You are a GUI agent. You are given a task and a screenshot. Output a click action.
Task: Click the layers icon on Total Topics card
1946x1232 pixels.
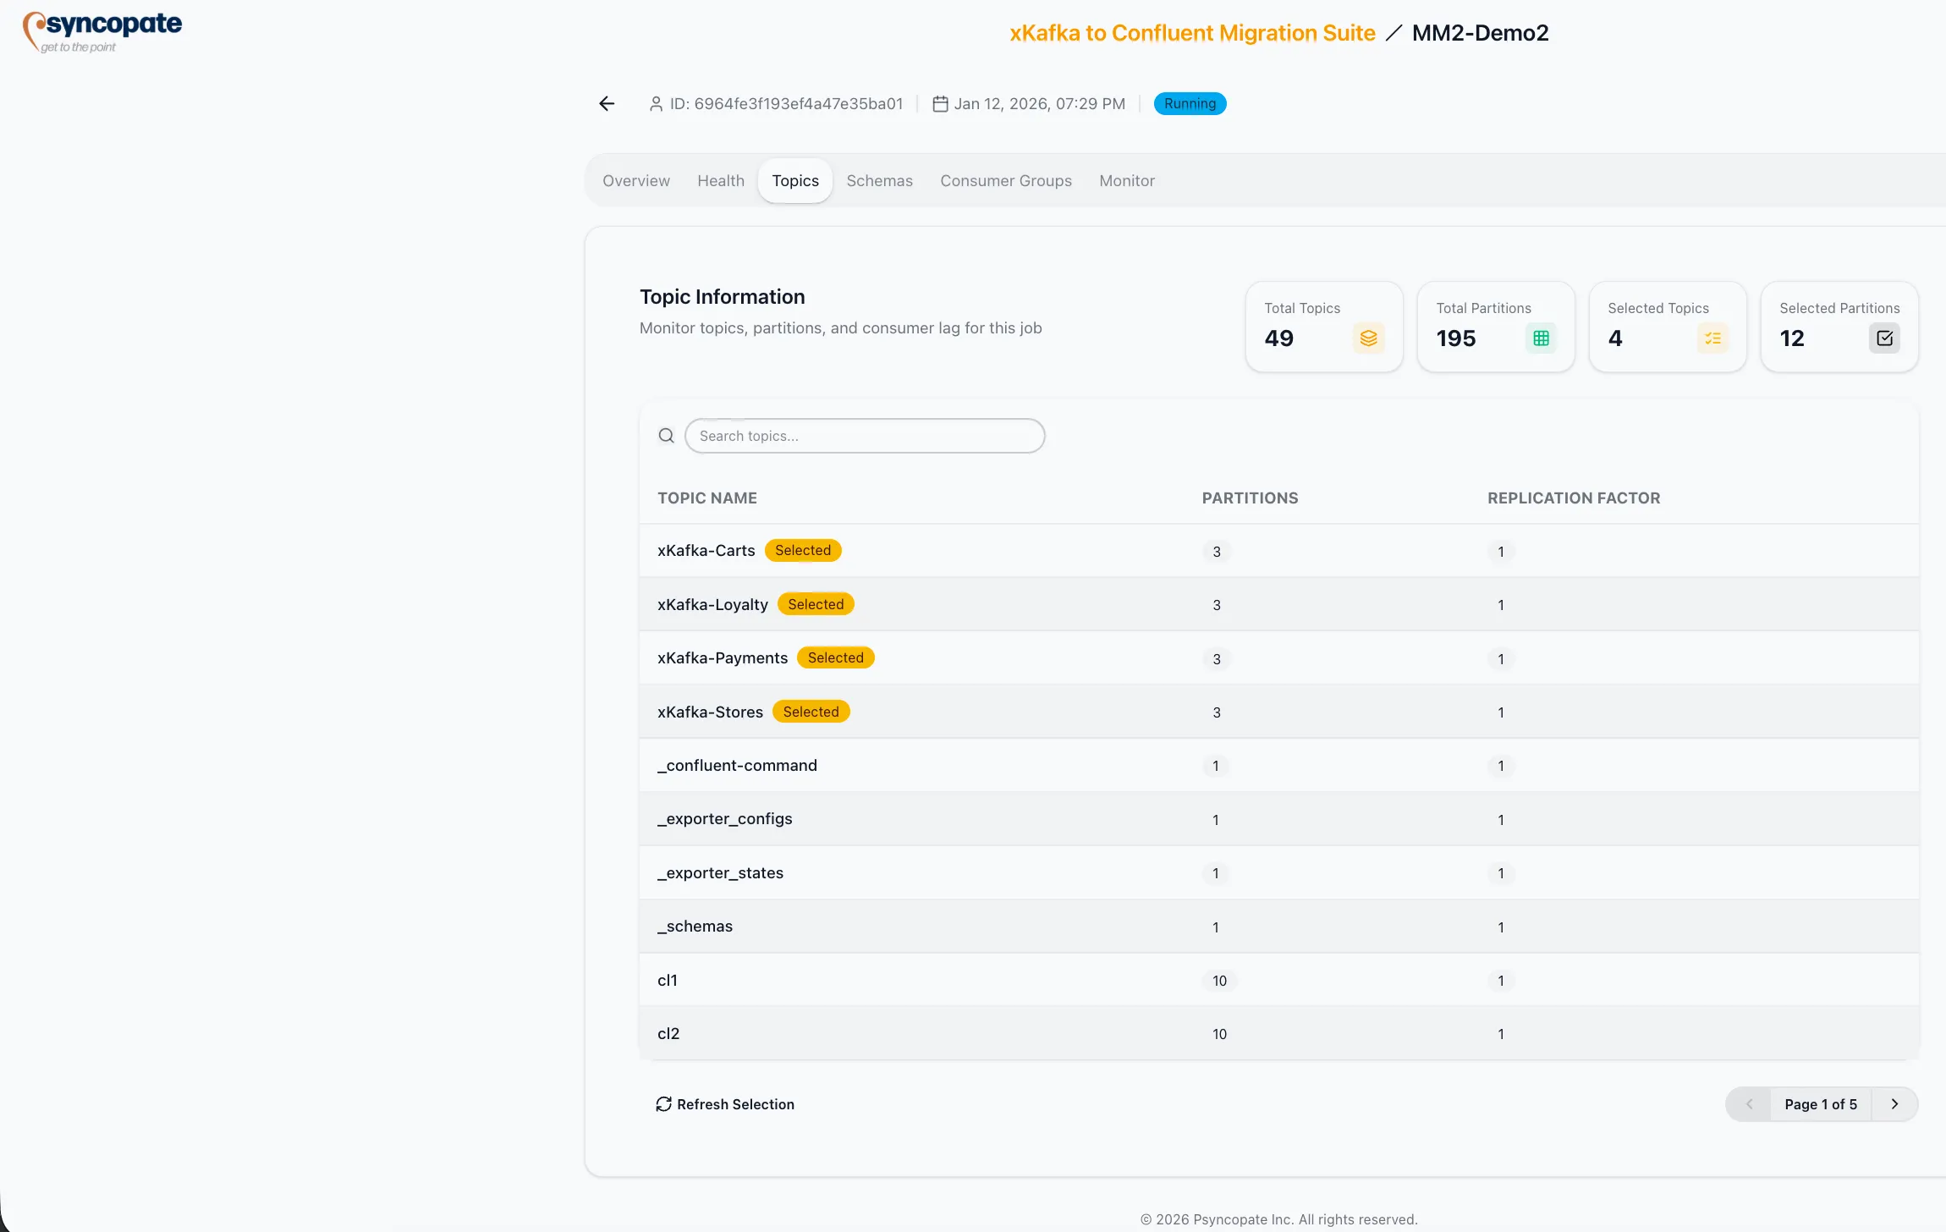(1368, 338)
